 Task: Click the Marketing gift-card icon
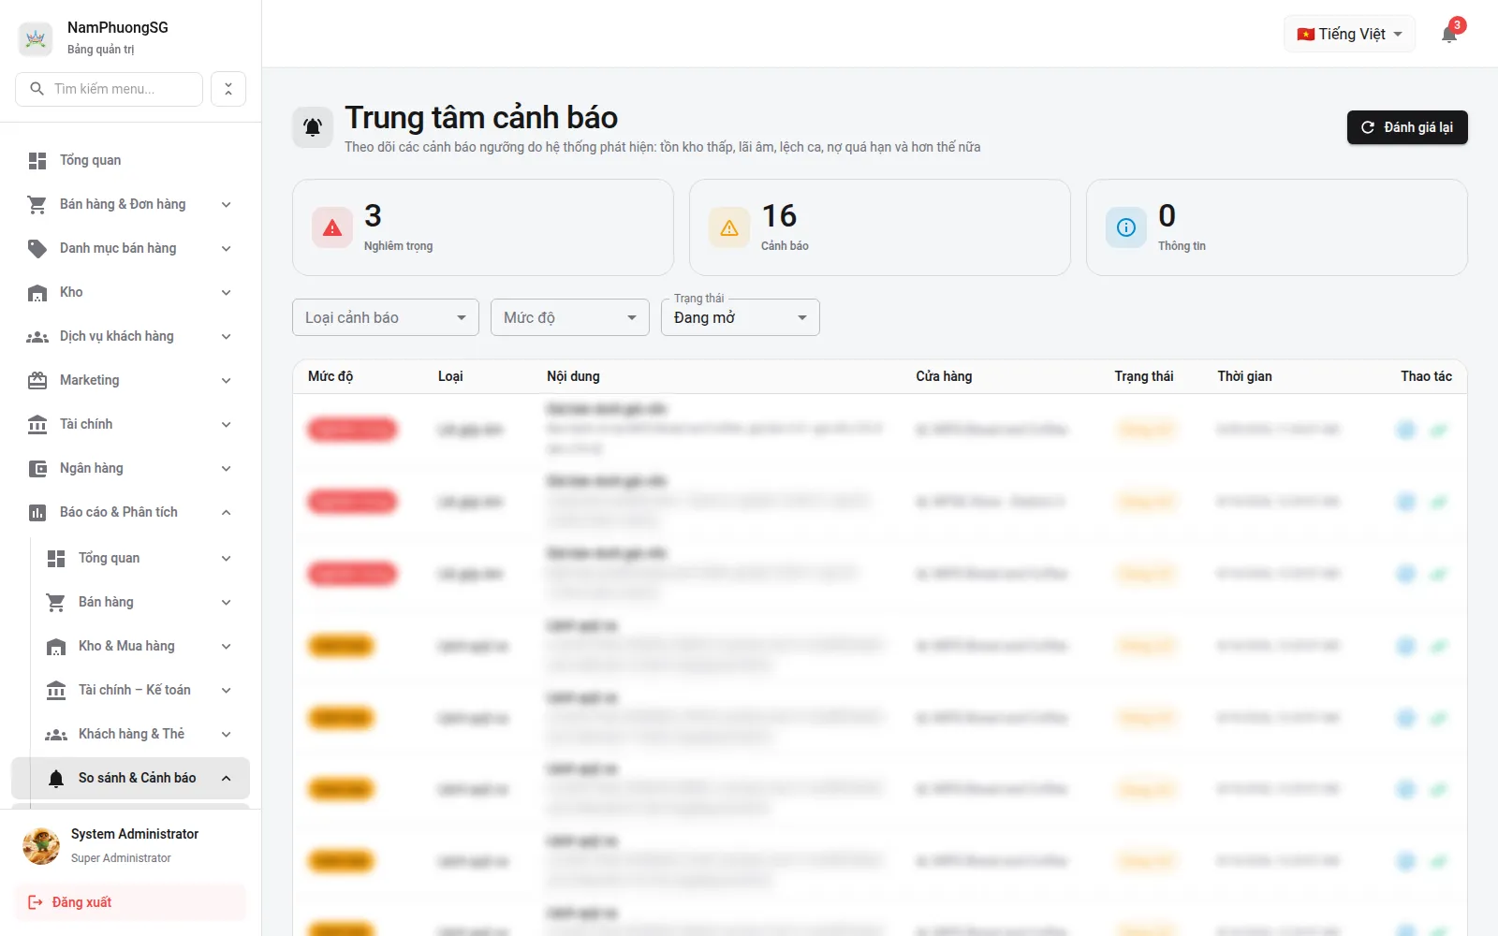click(x=37, y=381)
